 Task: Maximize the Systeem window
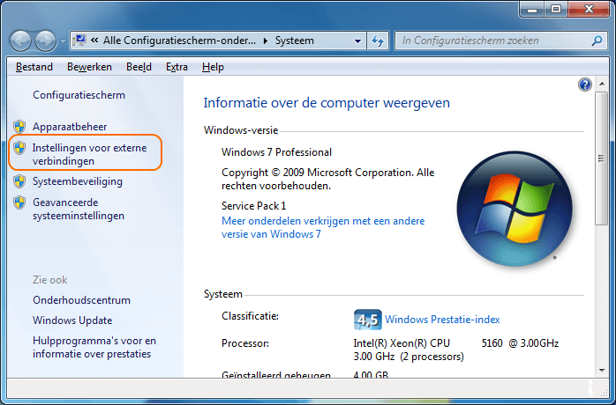point(556,10)
